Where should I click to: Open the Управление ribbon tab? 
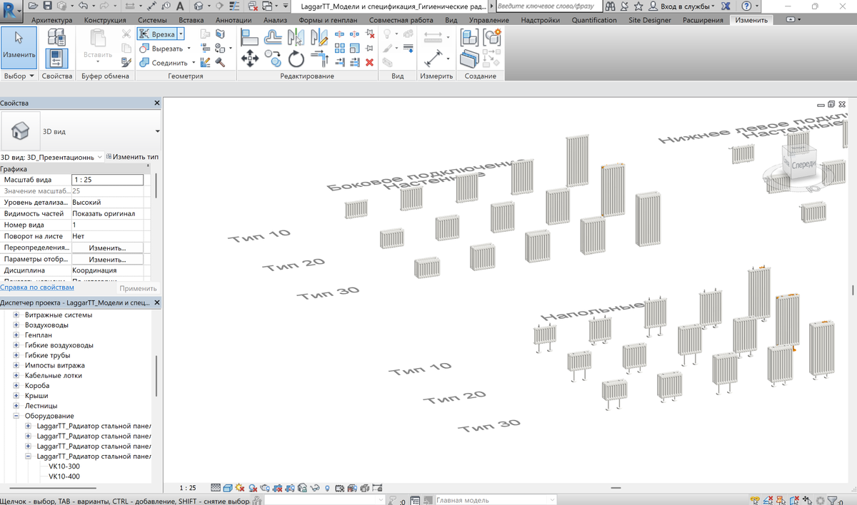[x=489, y=20]
